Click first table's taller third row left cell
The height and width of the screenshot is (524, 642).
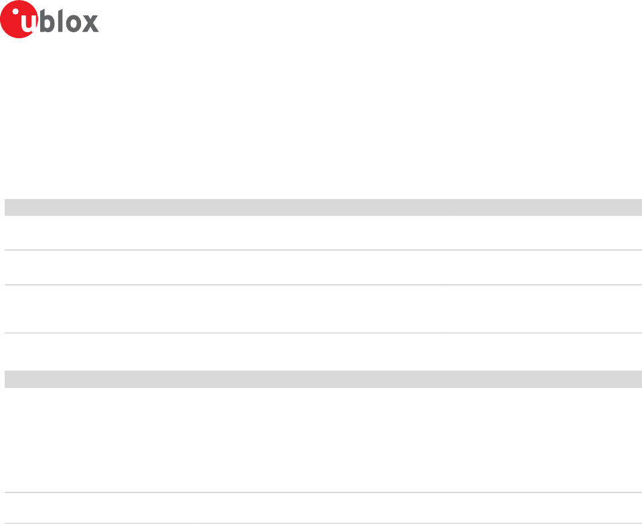pos(226,309)
